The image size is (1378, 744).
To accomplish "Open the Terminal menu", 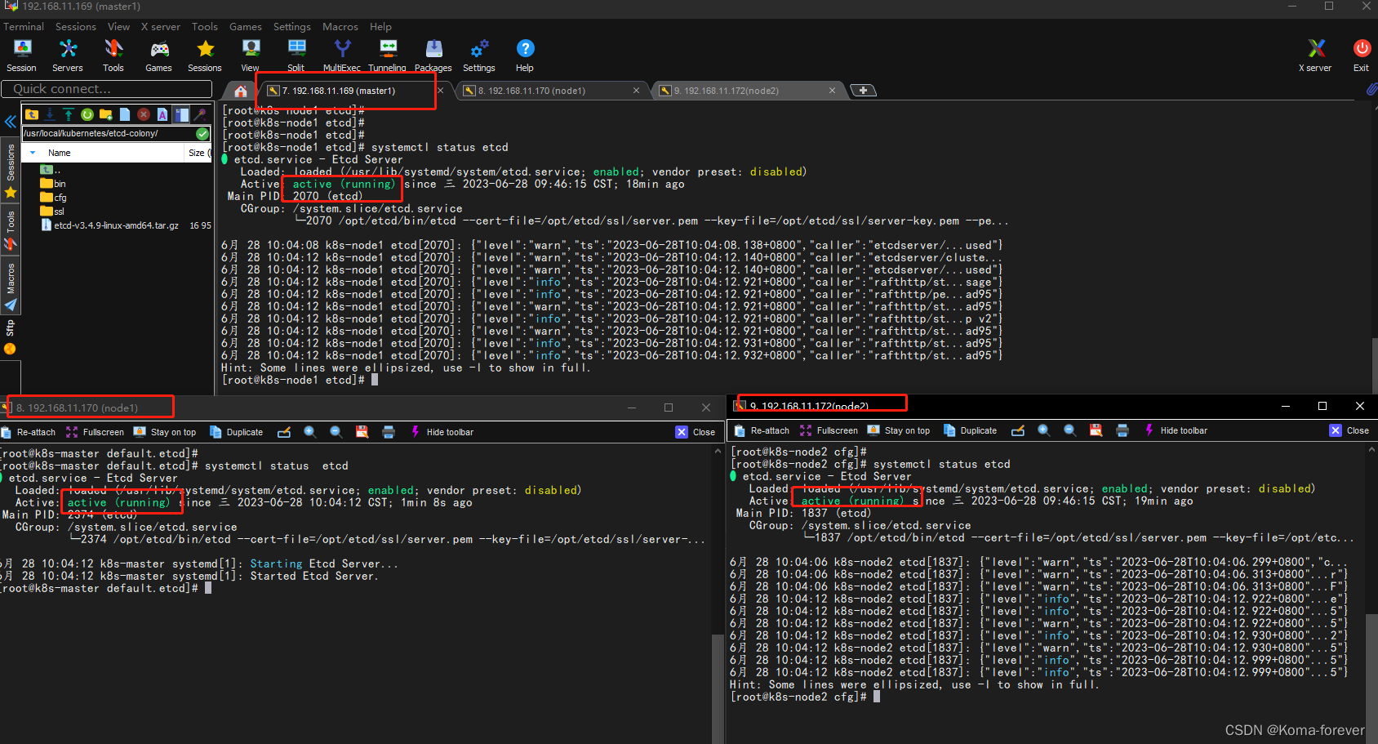I will (x=24, y=27).
